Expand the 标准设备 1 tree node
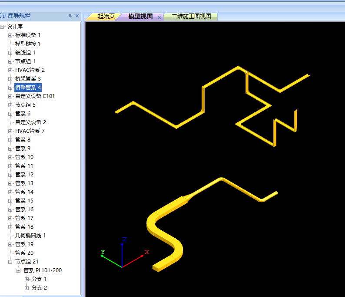345x297 pixels. coord(10,35)
